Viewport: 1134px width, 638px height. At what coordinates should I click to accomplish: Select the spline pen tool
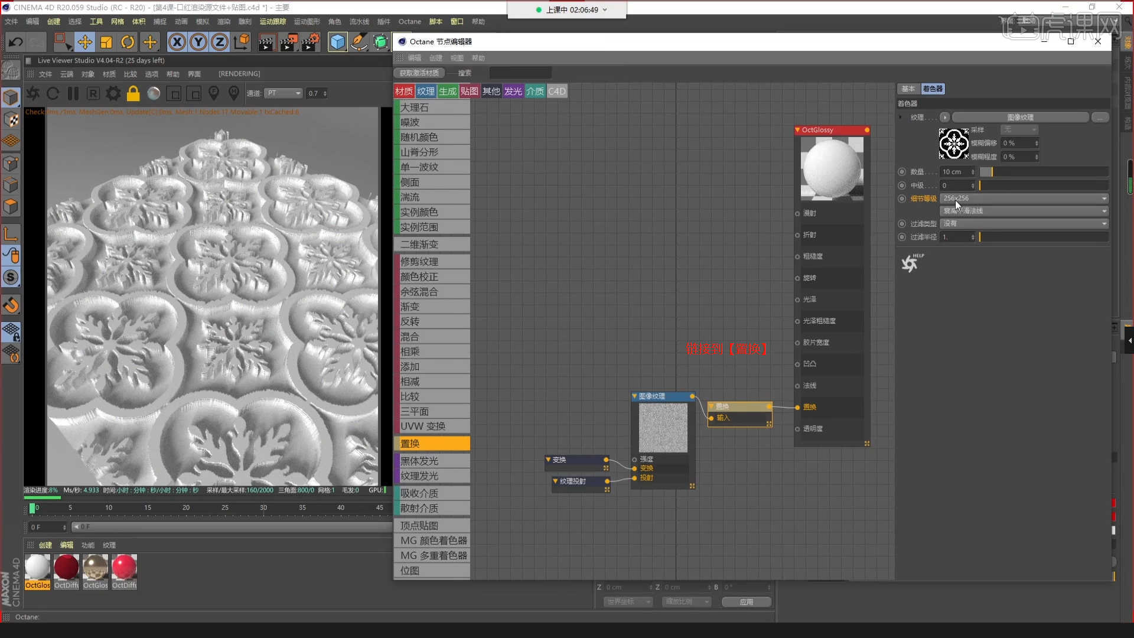[359, 42]
